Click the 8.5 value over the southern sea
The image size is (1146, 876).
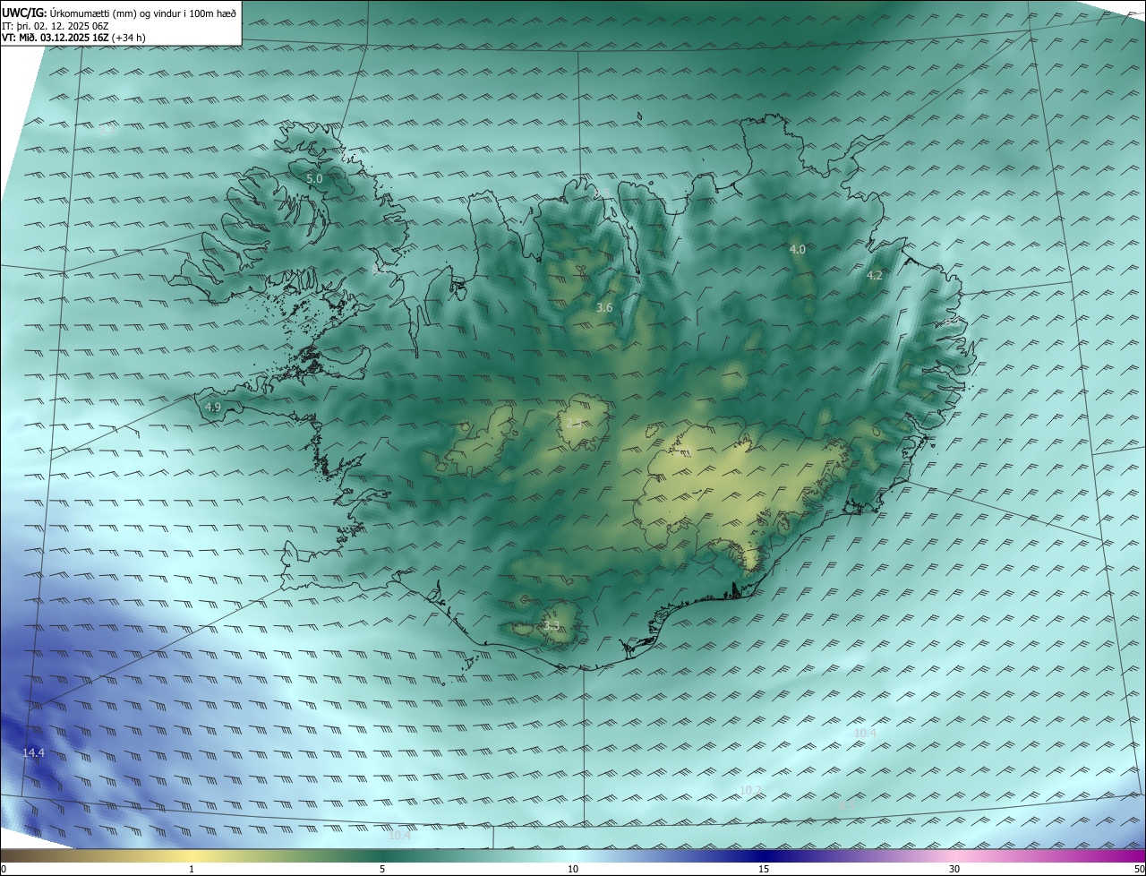(x=847, y=806)
